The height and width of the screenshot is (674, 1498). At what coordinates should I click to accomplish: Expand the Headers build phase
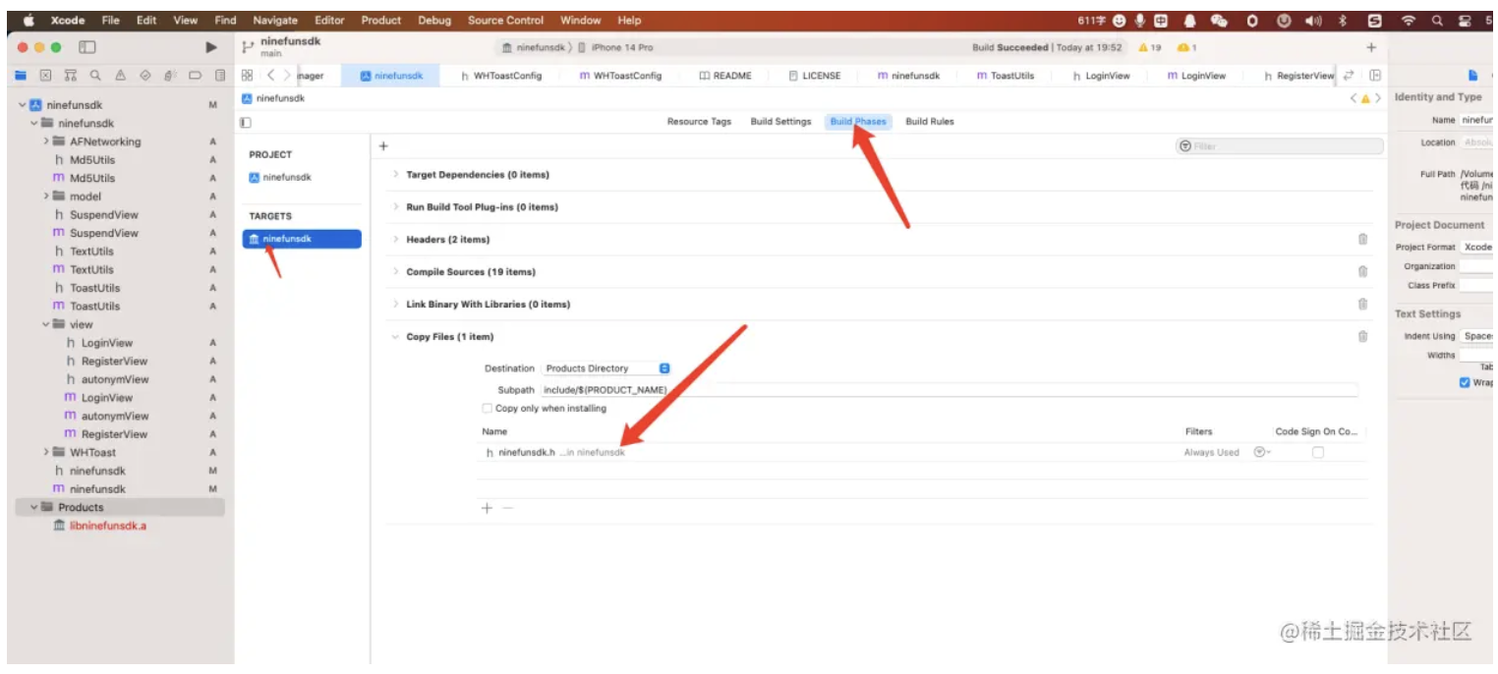(395, 239)
